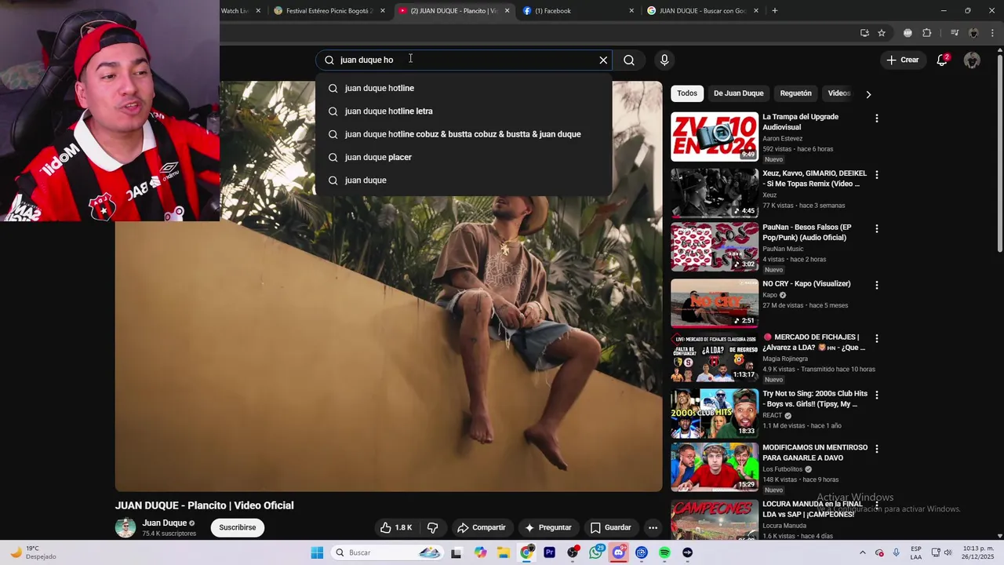Image resolution: width=1004 pixels, height=565 pixels.
Task: Open options for 'Si Me Topas Remix' video
Action: (876, 175)
